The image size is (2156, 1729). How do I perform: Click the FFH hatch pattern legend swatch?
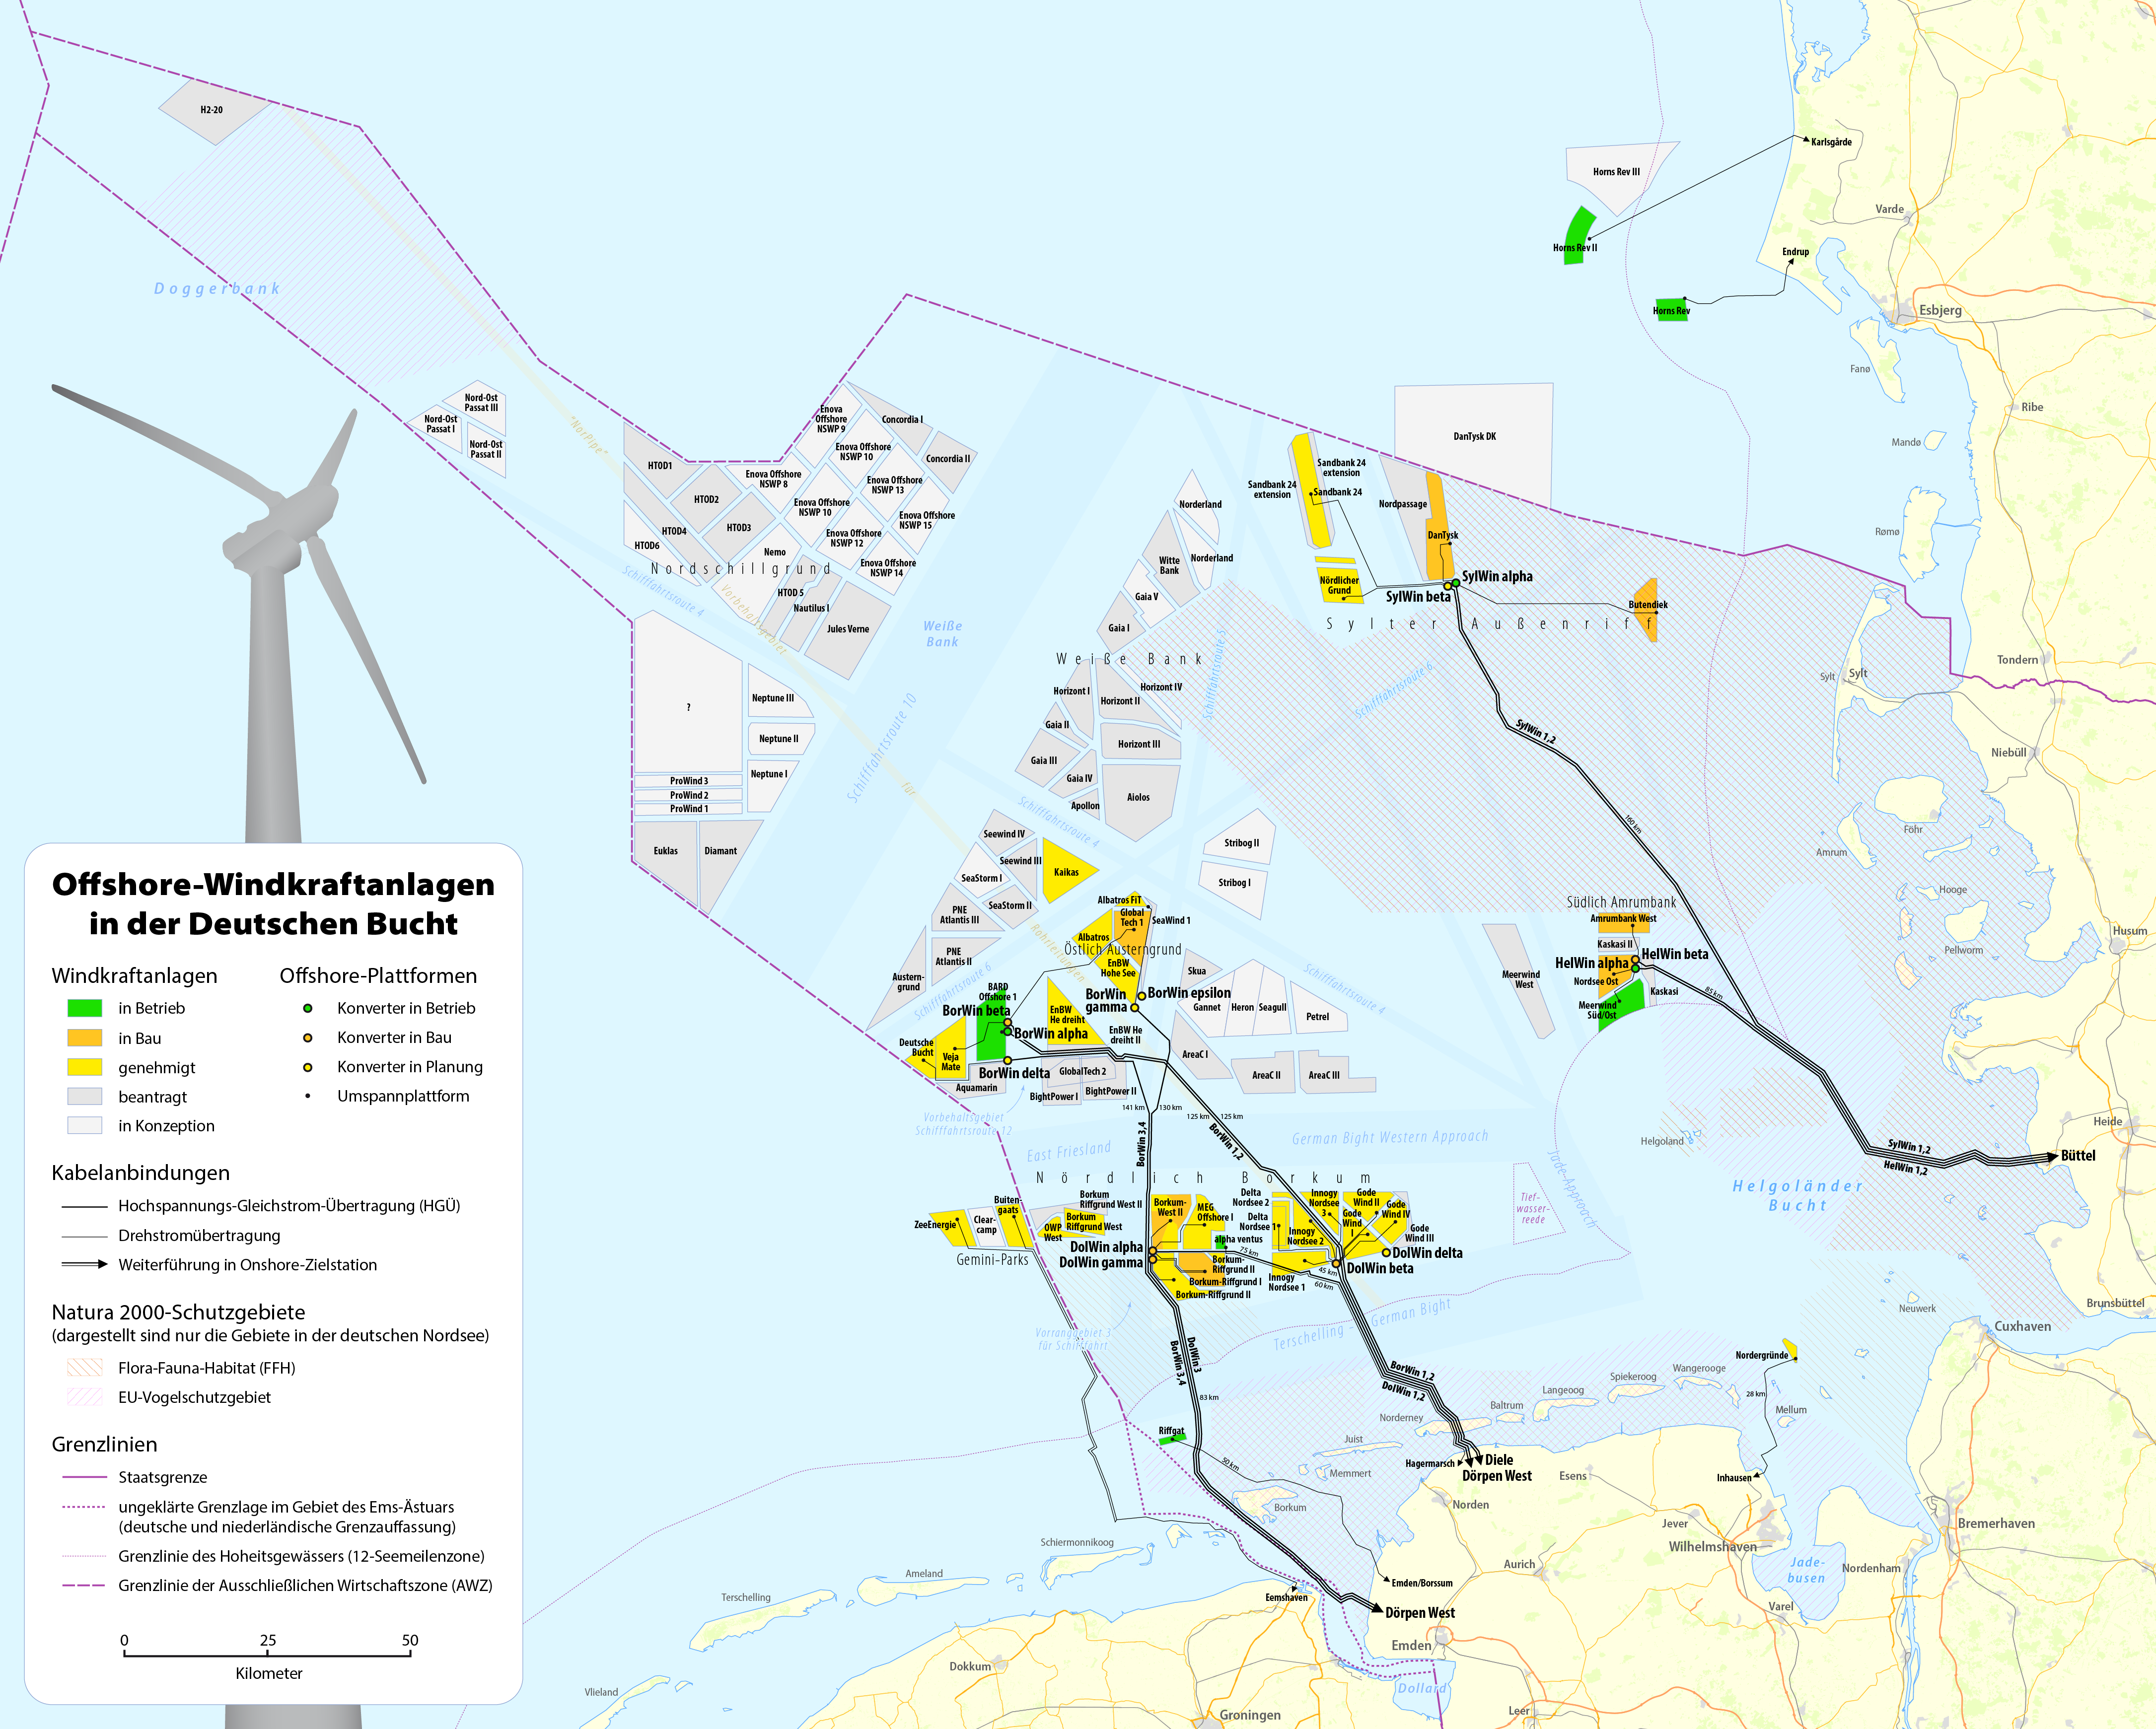point(84,1368)
